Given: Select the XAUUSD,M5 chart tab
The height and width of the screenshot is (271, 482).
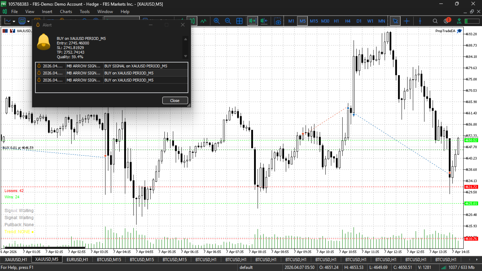Looking at the screenshot, I should [x=47, y=259].
